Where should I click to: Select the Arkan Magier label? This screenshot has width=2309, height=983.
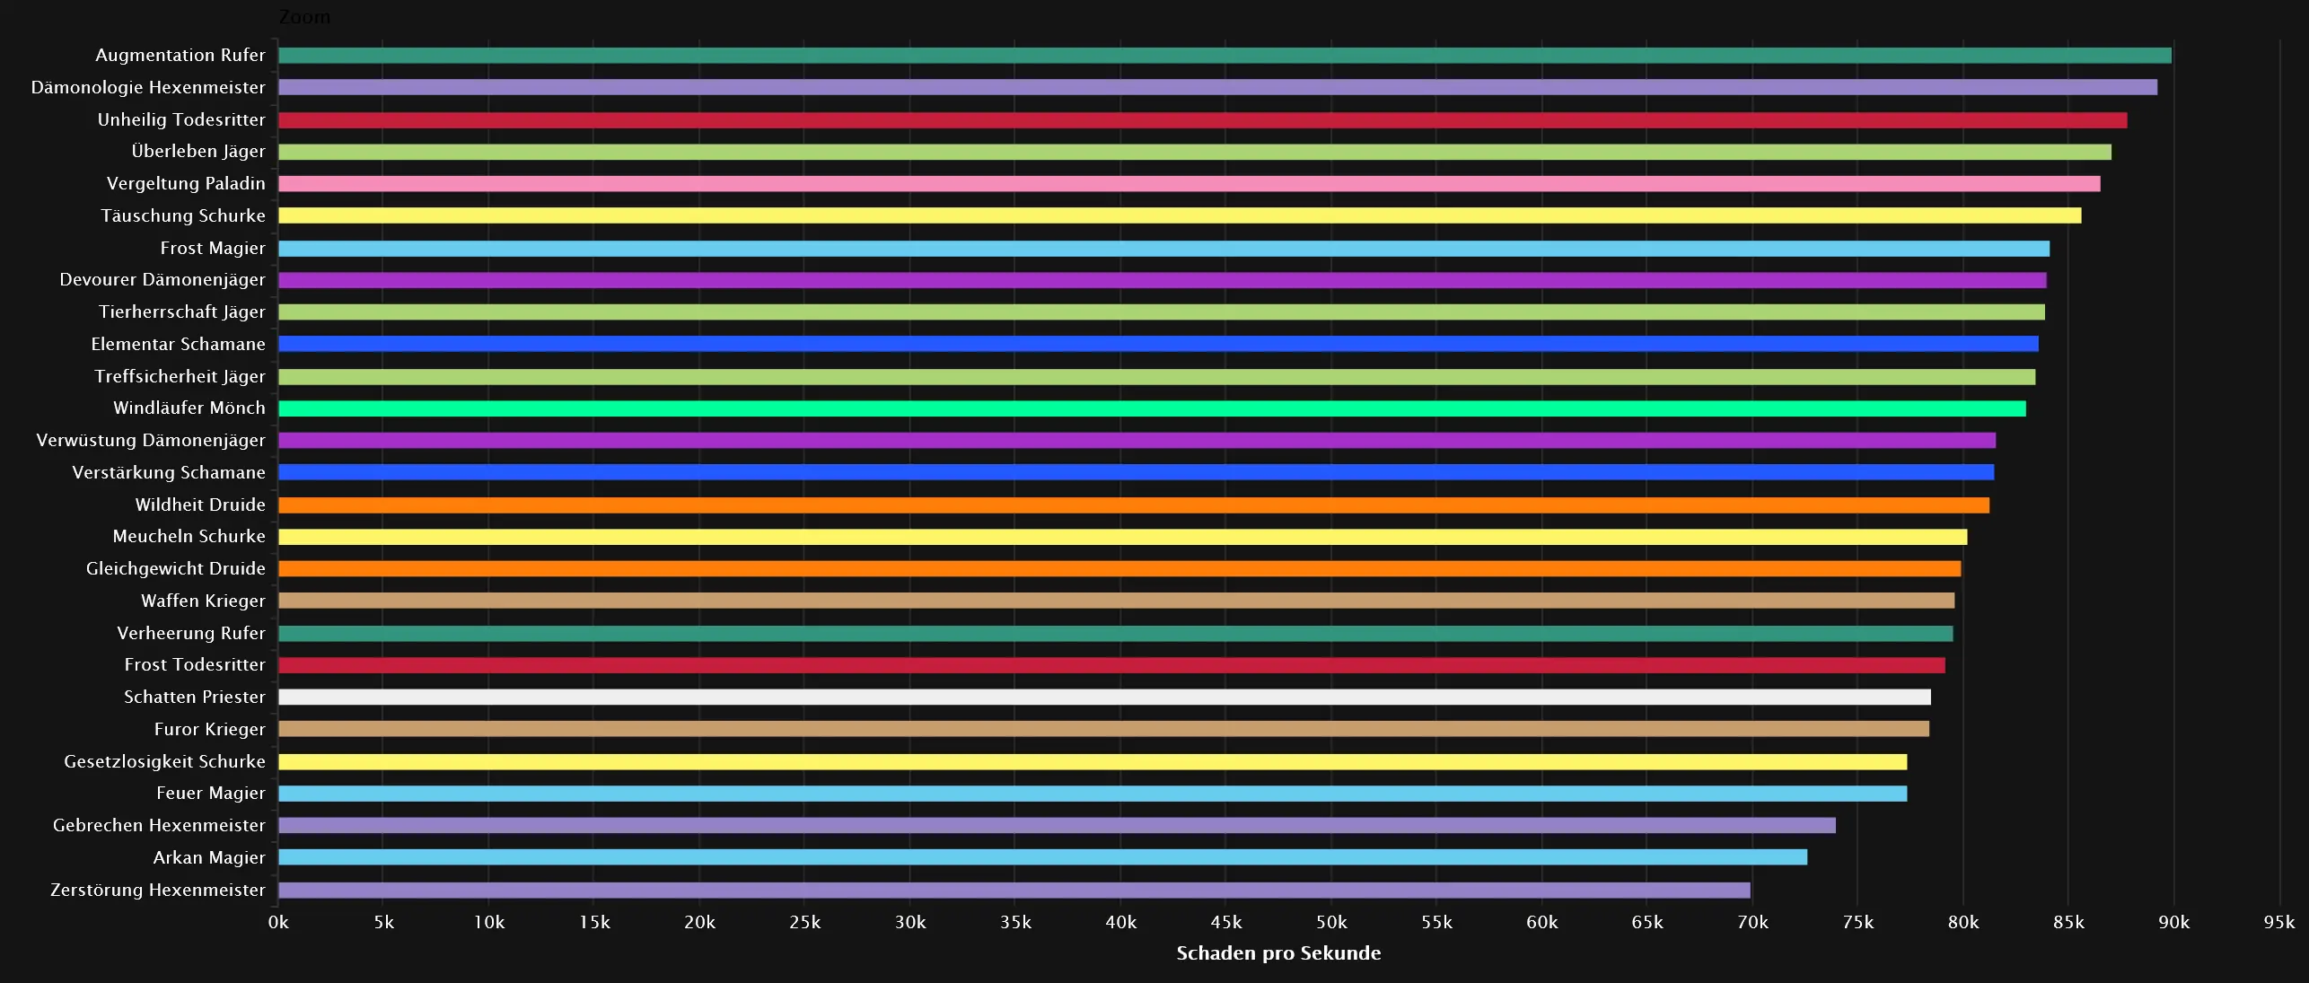coord(208,857)
